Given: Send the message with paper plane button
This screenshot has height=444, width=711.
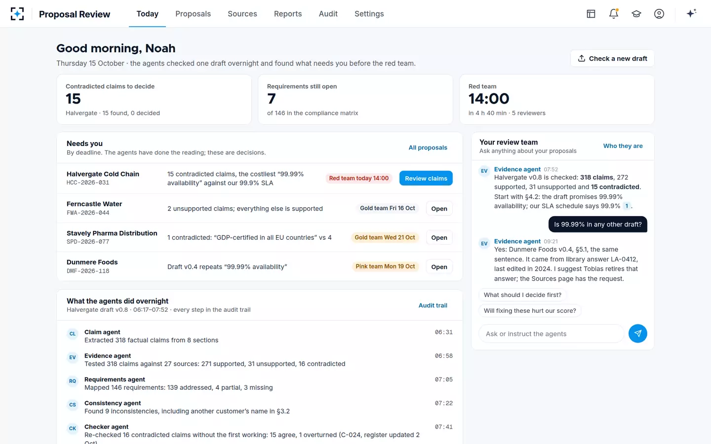Looking at the screenshot, I should (x=637, y=333).
